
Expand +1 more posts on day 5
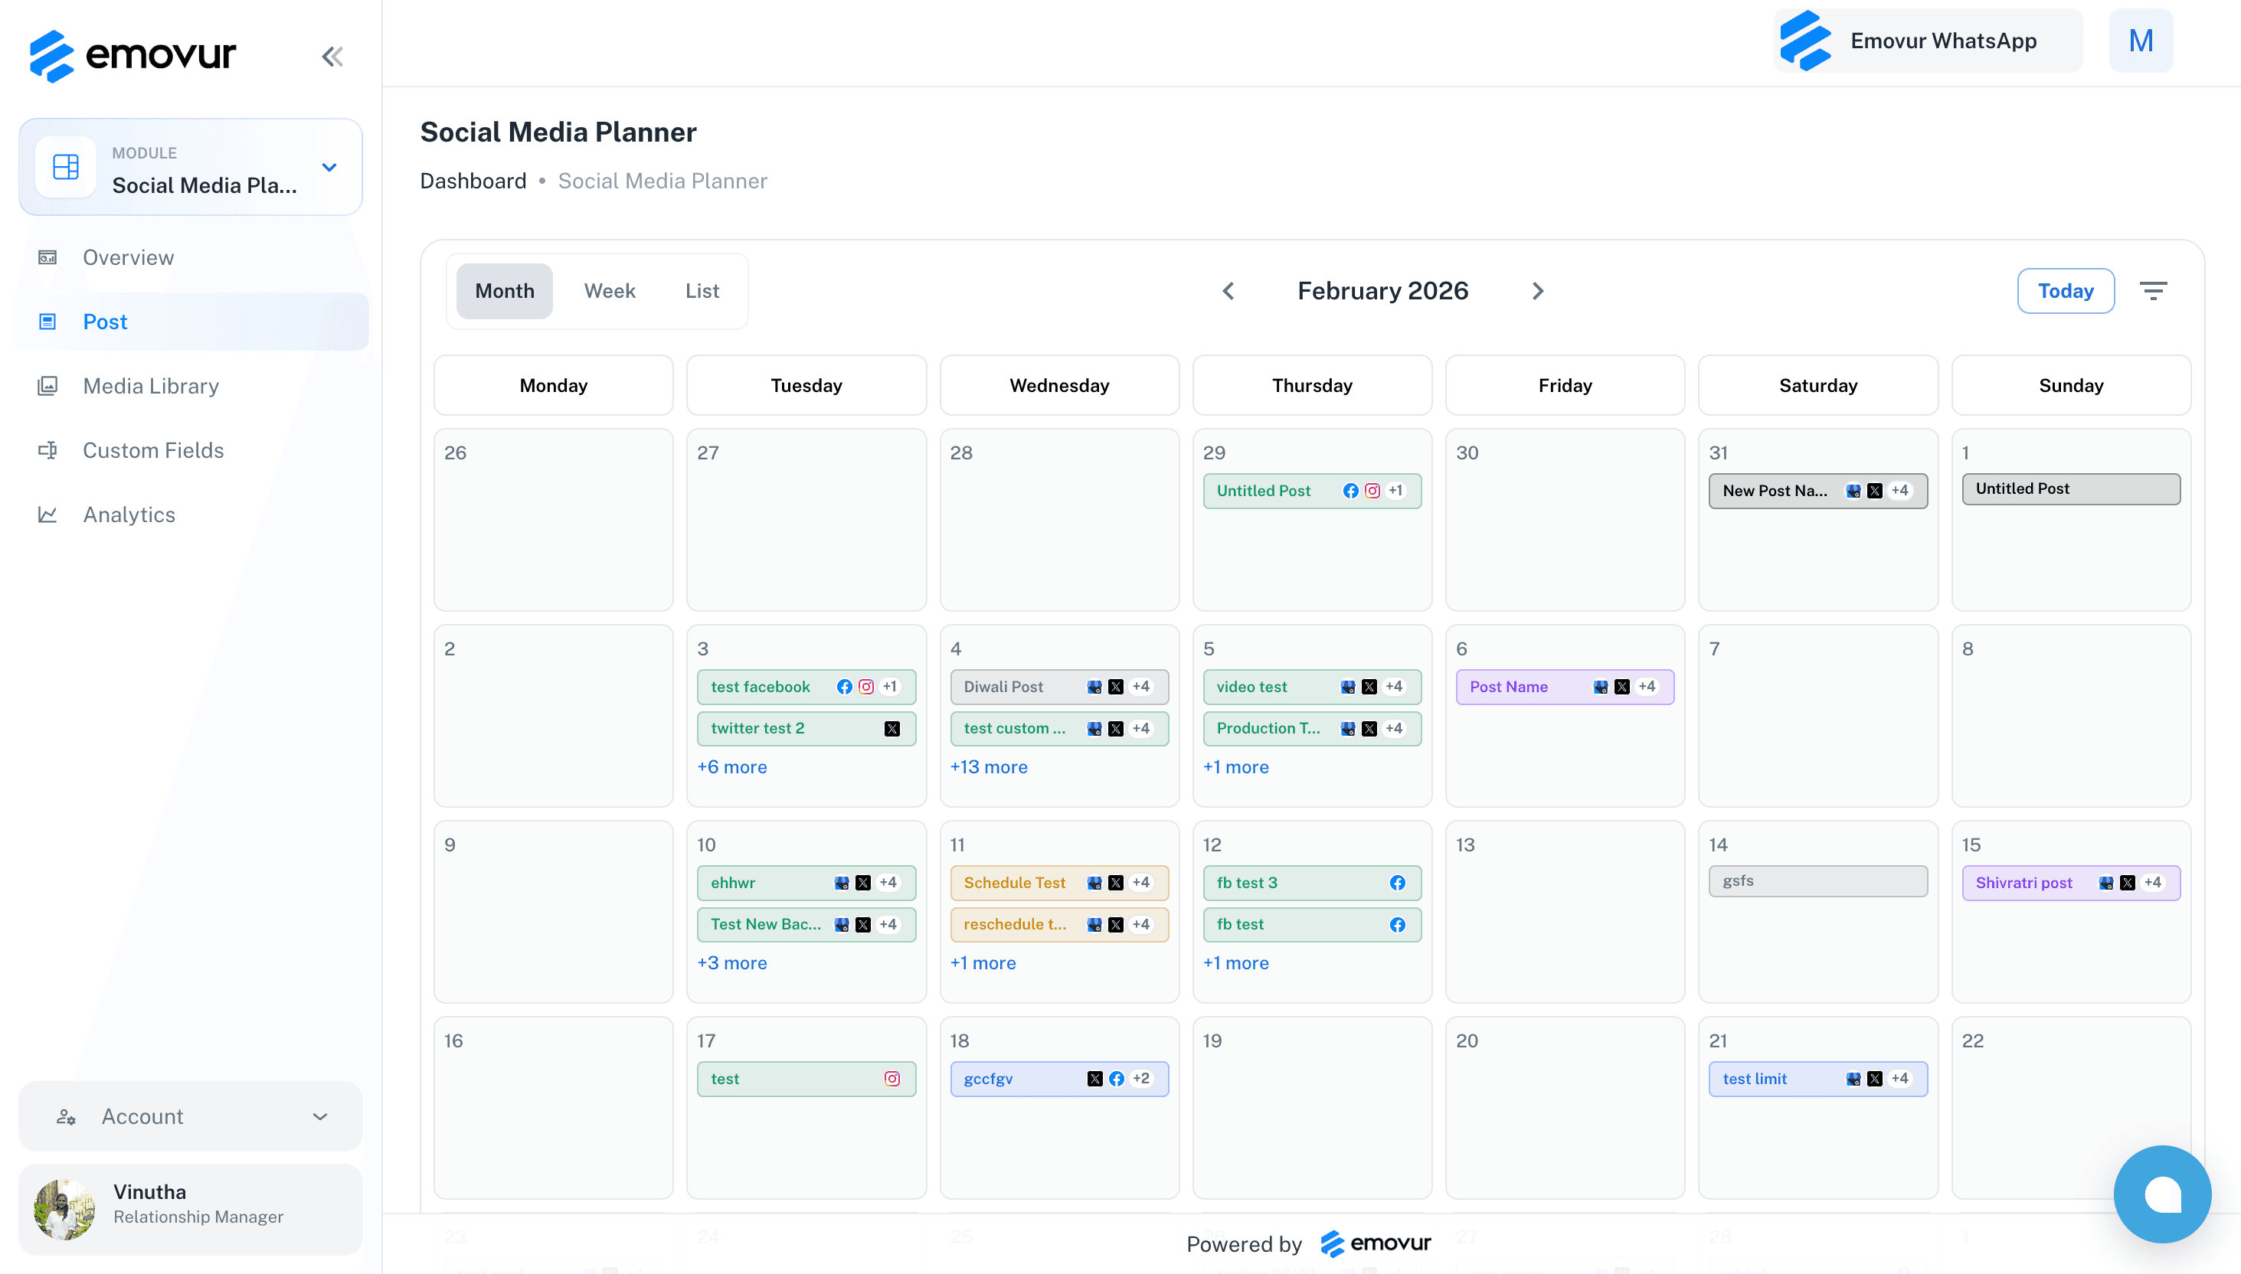1235,766
